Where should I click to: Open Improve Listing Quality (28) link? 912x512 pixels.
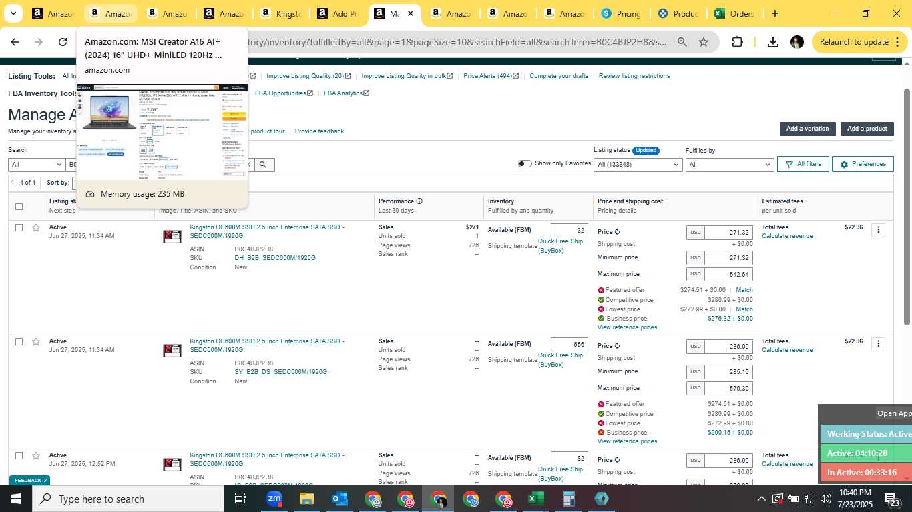[308, 76]
